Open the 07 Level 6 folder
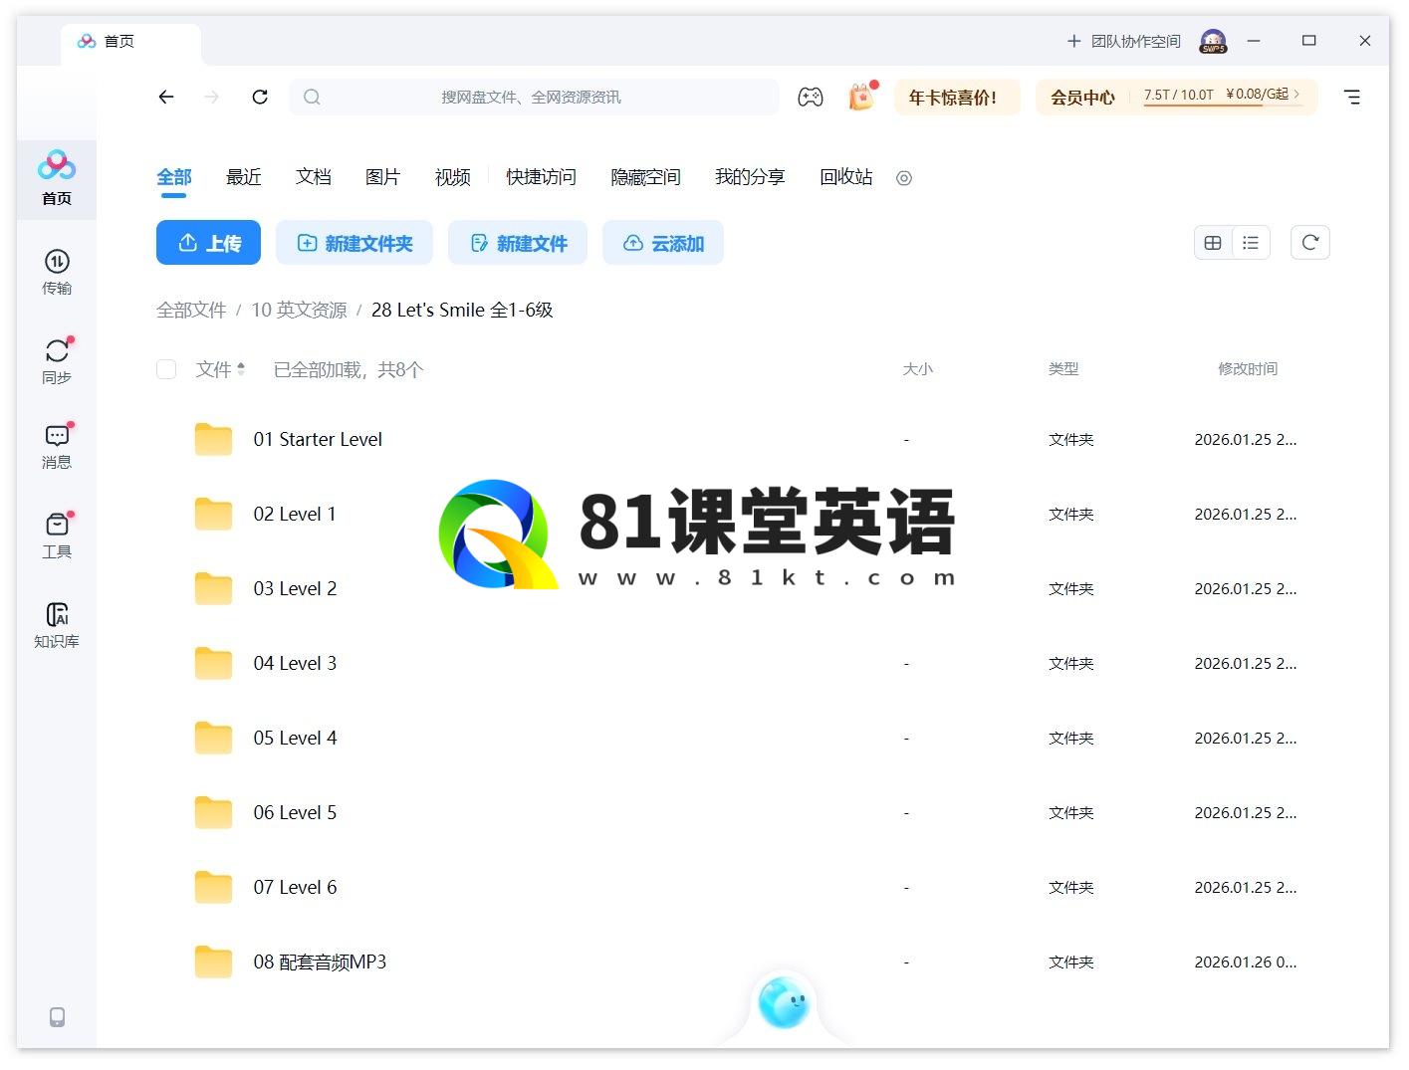The image size is (1409, 1070). point(295,887)
